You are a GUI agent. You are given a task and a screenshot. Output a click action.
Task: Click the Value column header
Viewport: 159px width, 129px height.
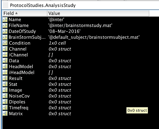(x=98, y=13)
